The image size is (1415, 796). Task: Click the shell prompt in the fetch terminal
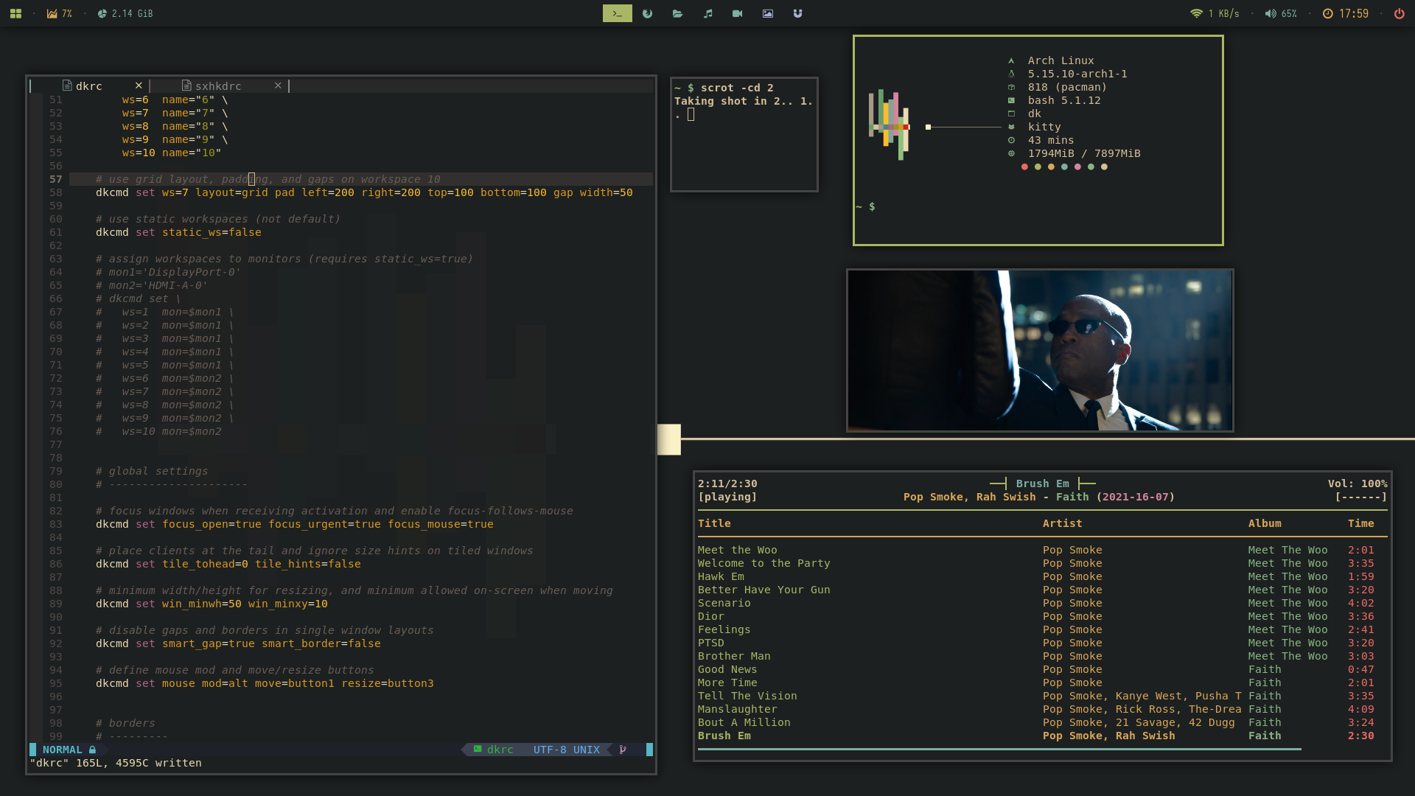pos(866,206)
